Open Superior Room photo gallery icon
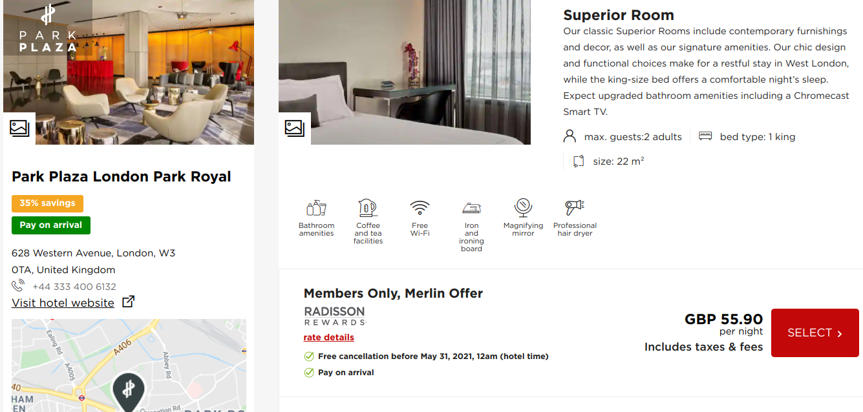 pyautogui.click(x=295, y=128)
